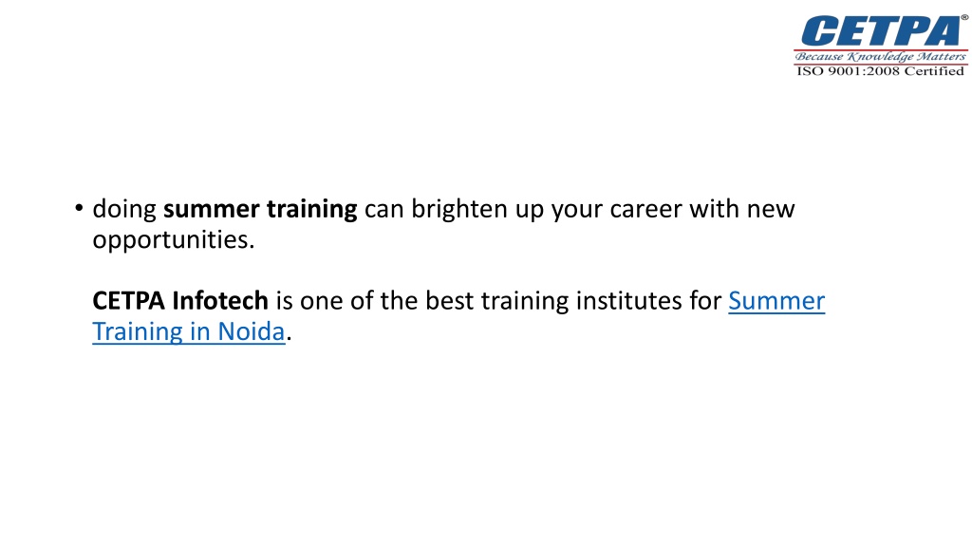The height and width of the screenshot is (547, 972).
Task: Click the word 'institutes' in the second paragraph
Action: point(628,301)
